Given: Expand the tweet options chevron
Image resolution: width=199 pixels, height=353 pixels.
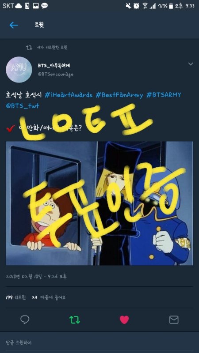Looking at the screenshot, I should pyautogui.click(x=191, y=64).
